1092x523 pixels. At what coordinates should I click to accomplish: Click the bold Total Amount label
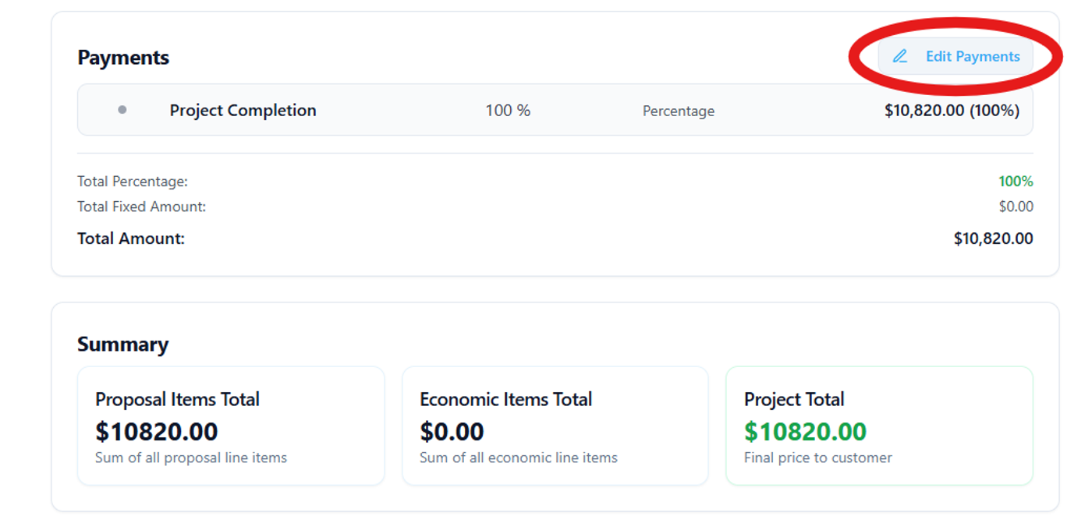131,239
